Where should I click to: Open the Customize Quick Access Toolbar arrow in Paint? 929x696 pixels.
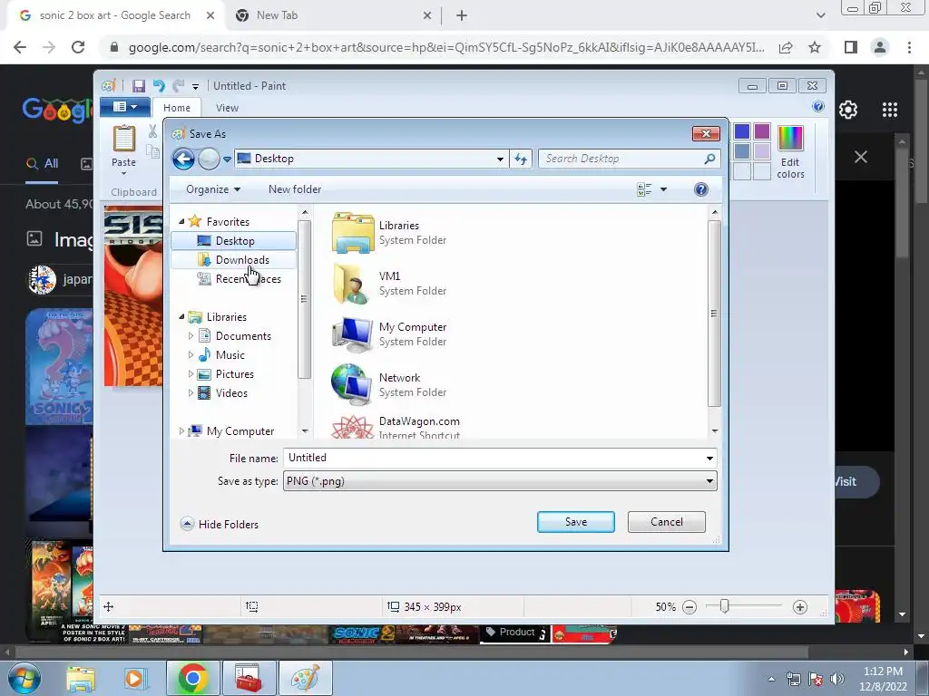click(x=195, y=87)
